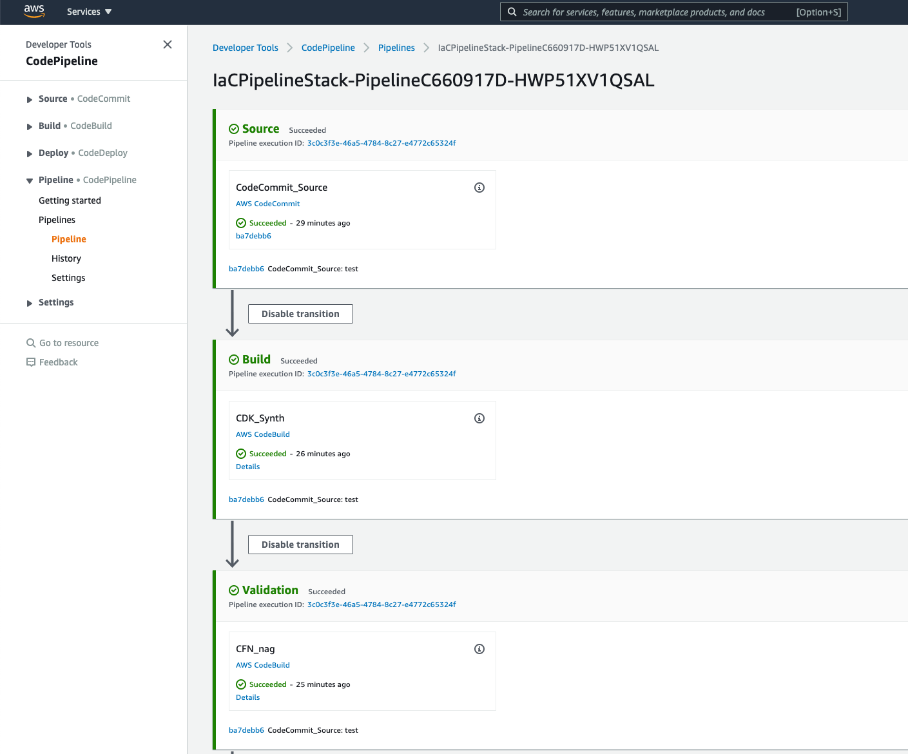Click Disable transition between Build and Validation
The width and height of the screenshot is (908, 754).
[x=300, y=545]
